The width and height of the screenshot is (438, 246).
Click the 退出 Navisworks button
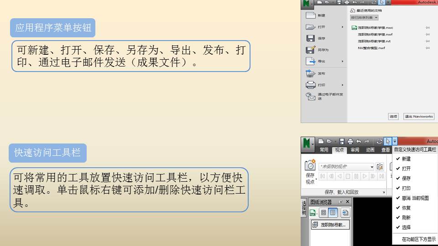click(419, 116)
